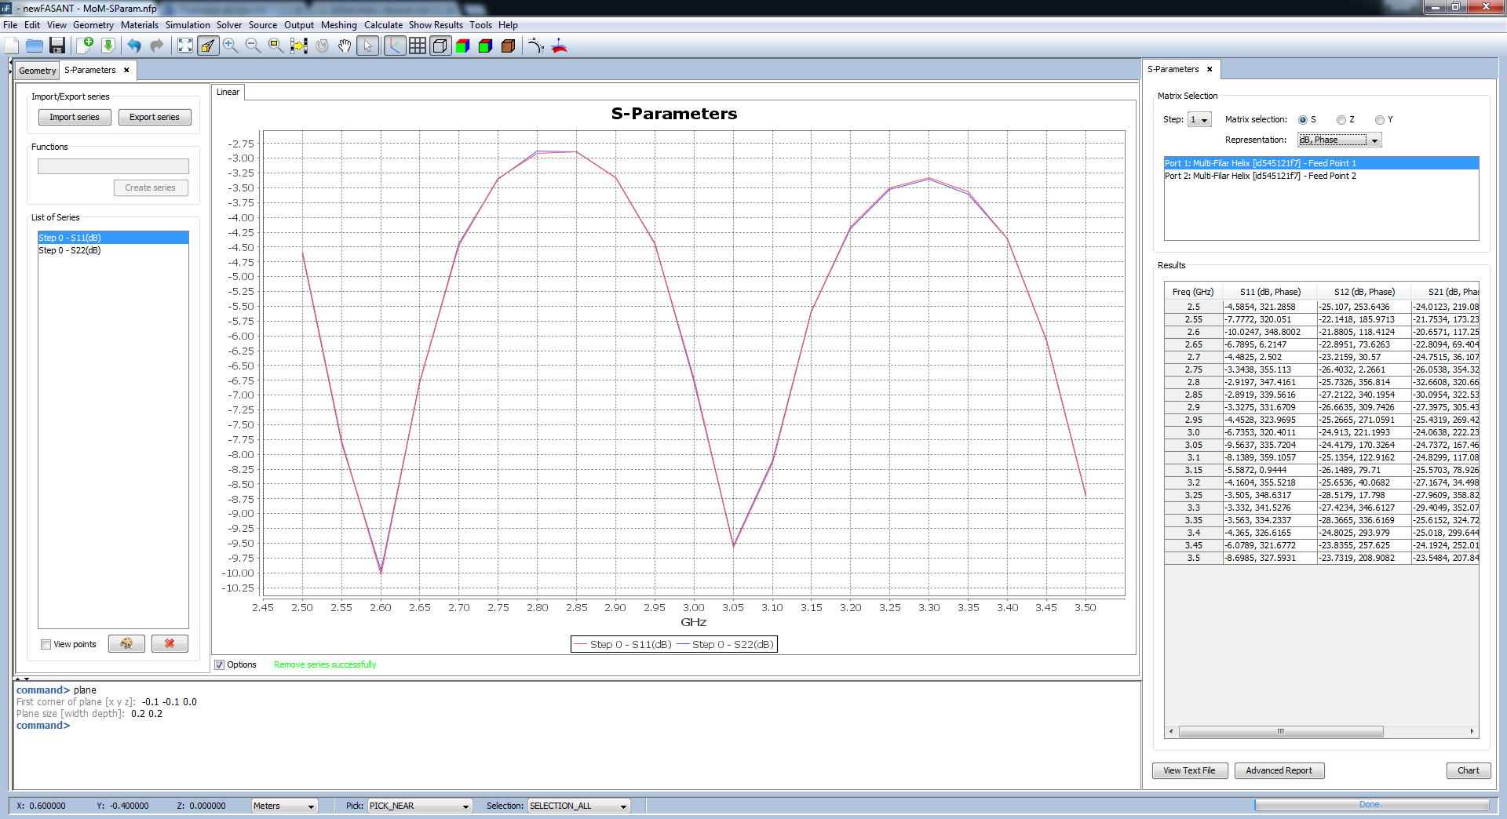
Task: Click the fit-to-window expand arrows icon
Action: point(184,45)
